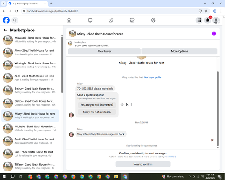The height and width of the screenshot is (180, 225).
Task: Open the taskbar notification center icon
Action: tap(220, 176)
